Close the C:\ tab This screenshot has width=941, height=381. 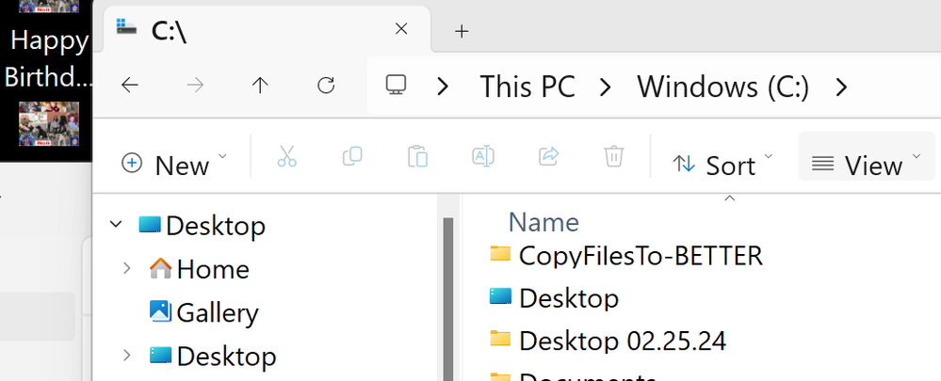click(x=401, y=28)
